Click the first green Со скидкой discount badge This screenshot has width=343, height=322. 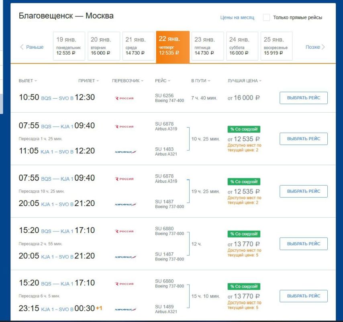(x=244, y=129)
